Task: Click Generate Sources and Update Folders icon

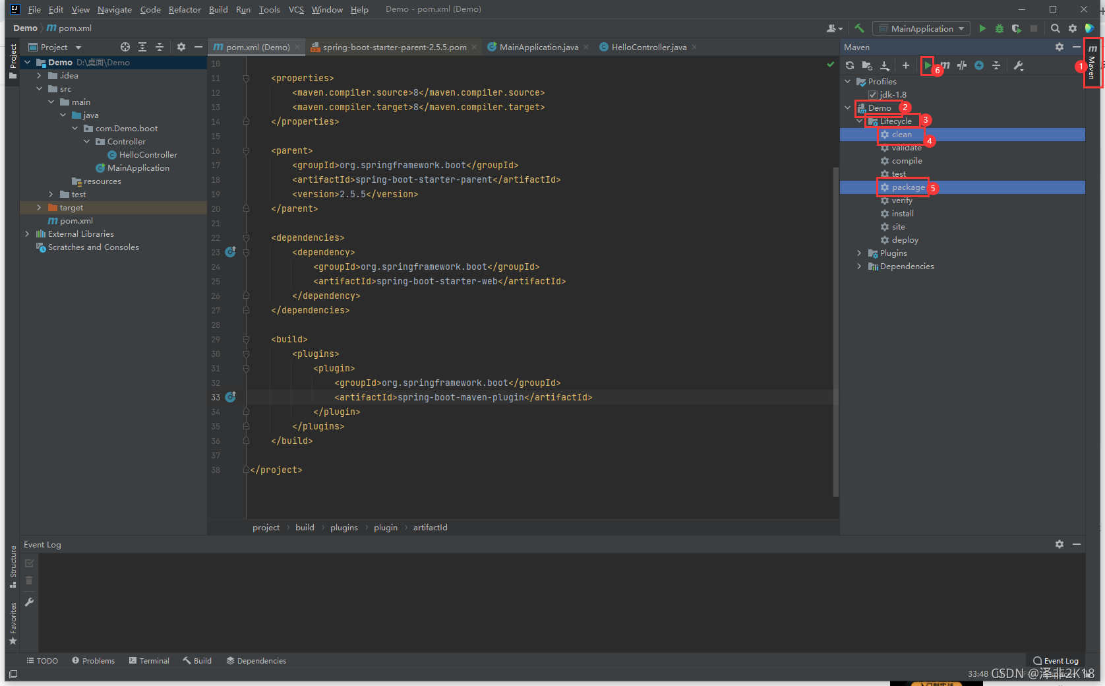Action: point(867,65)
